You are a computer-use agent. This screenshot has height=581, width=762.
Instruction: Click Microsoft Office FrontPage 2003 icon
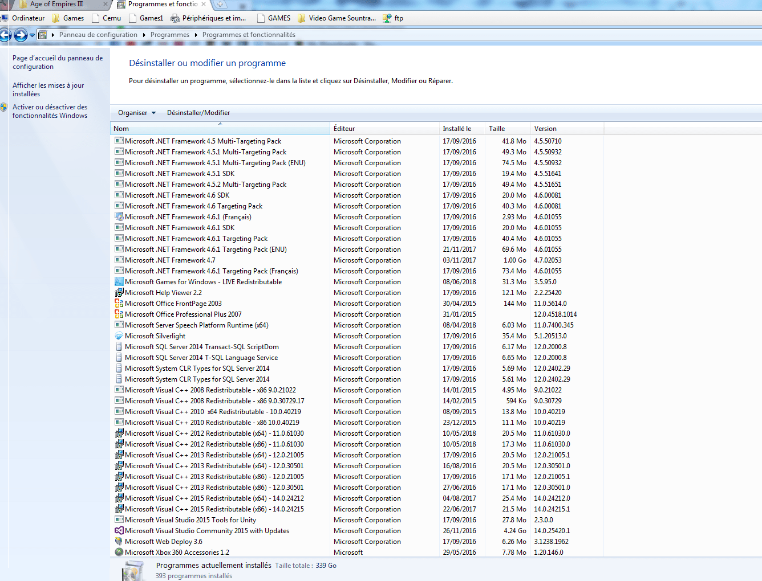(119, 304)
